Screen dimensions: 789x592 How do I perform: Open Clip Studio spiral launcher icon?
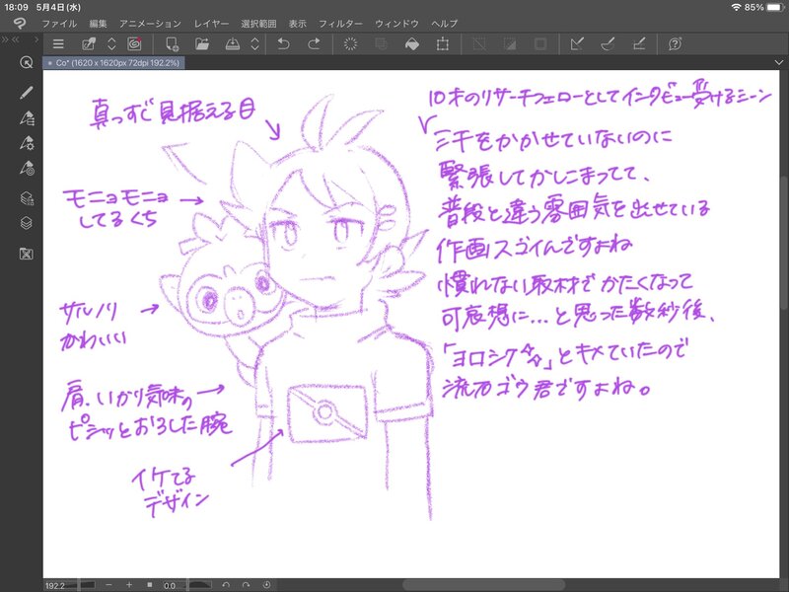click(134, 44)
